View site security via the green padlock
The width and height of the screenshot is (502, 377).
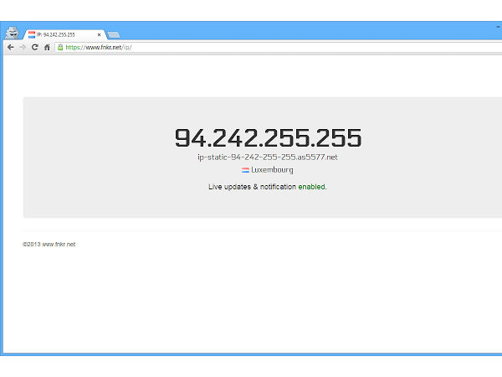60,48
